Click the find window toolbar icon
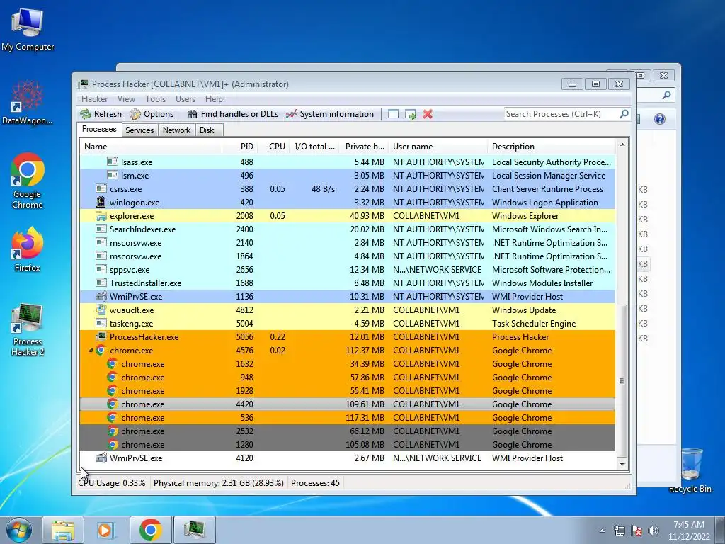This screenshot has width=725, height=544. (x=393, y=114)
